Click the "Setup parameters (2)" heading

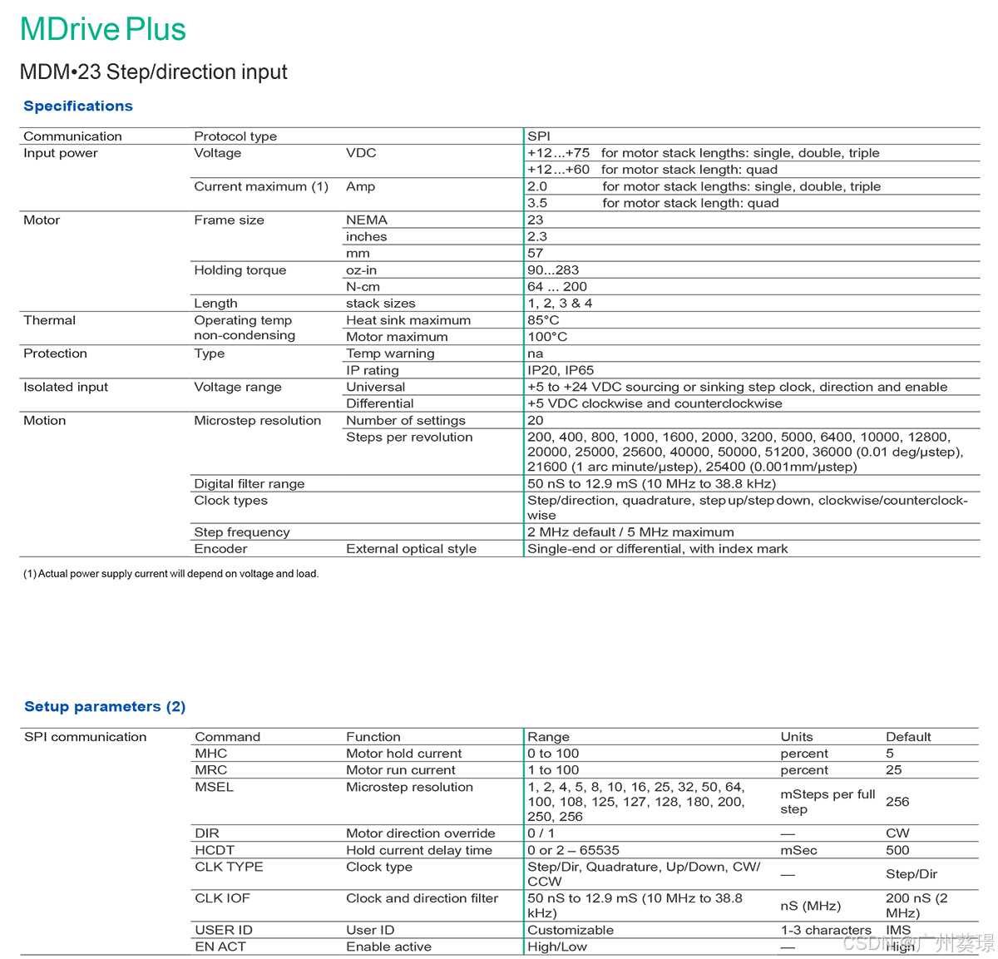(x=105, y=707)
